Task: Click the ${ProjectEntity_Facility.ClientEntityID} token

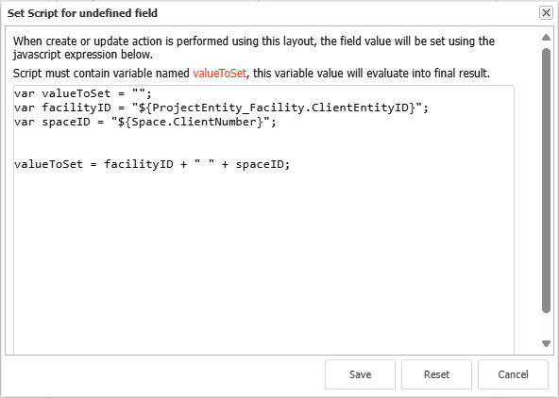Action: click(277, 108)
